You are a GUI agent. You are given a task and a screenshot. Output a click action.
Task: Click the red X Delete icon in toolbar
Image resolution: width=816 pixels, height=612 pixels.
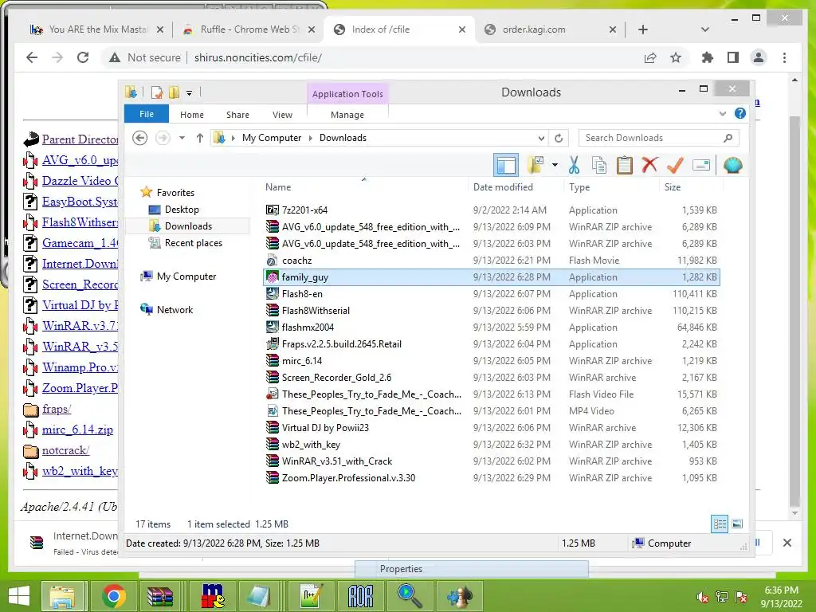tap(649, 165)
